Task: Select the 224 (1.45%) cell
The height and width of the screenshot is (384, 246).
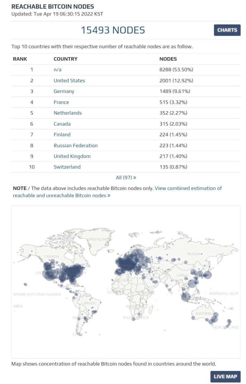Action: pyautogui.click(x=173, y=135)
